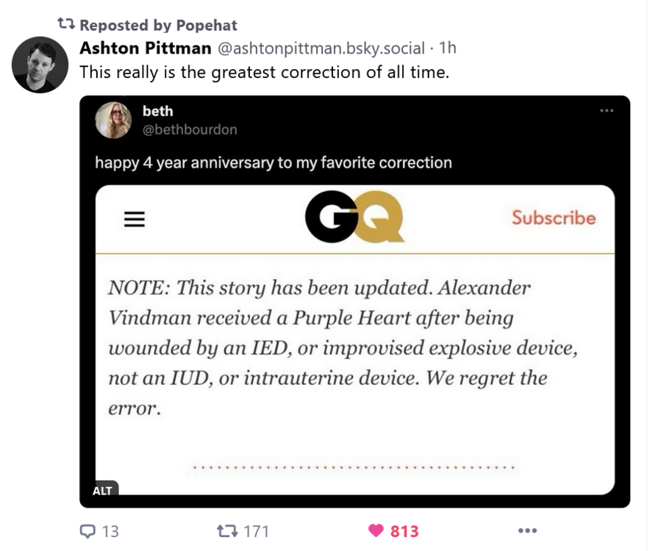Show the image ALT text badge

(x=102, y=490)
